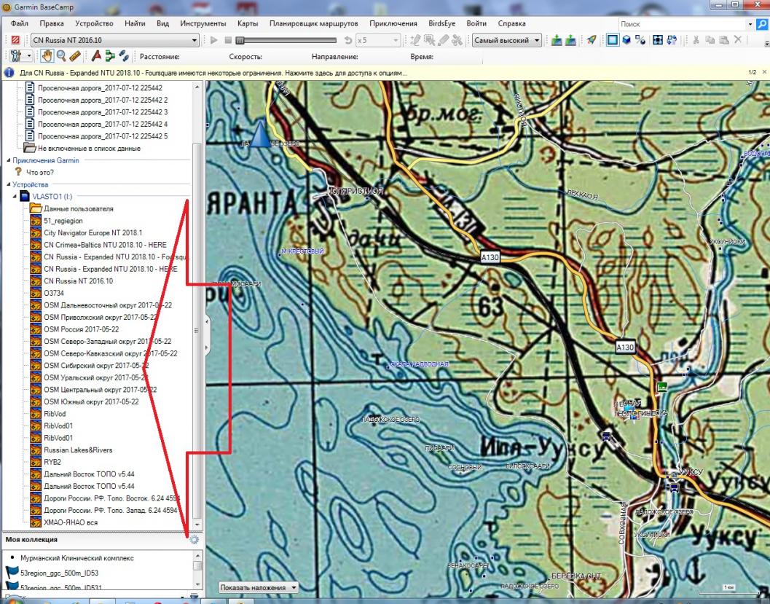
Task: Click the playback position slider
Action: pyautogui.click(x=240, y=41)
